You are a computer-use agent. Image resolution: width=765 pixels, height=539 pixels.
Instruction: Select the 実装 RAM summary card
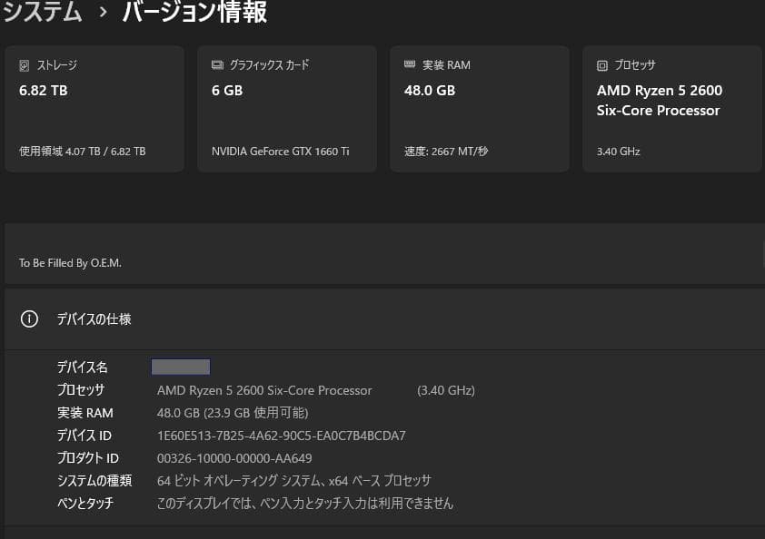click(x=480, y=108)
